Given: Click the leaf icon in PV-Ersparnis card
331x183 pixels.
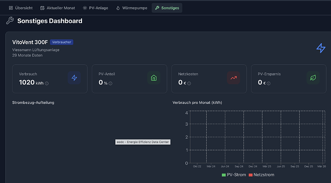Looking at the screenshot, I should click(x=313, y=78).
